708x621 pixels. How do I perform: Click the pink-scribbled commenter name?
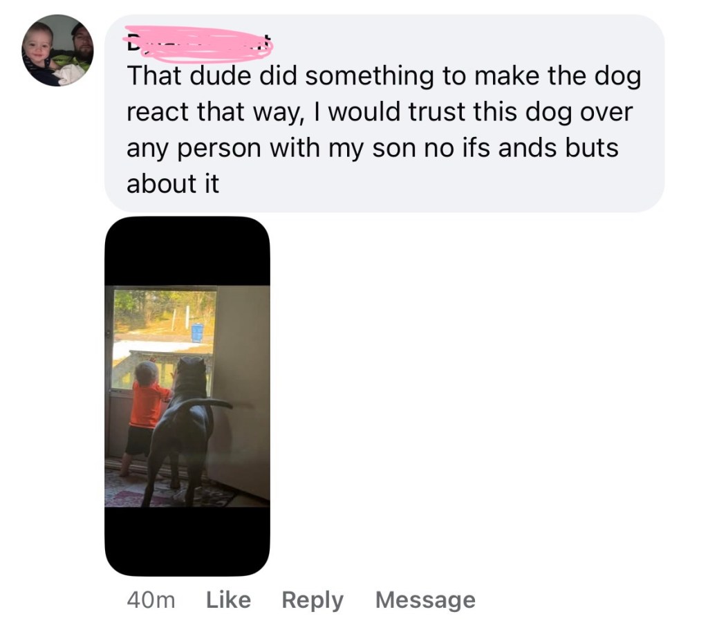198,44
